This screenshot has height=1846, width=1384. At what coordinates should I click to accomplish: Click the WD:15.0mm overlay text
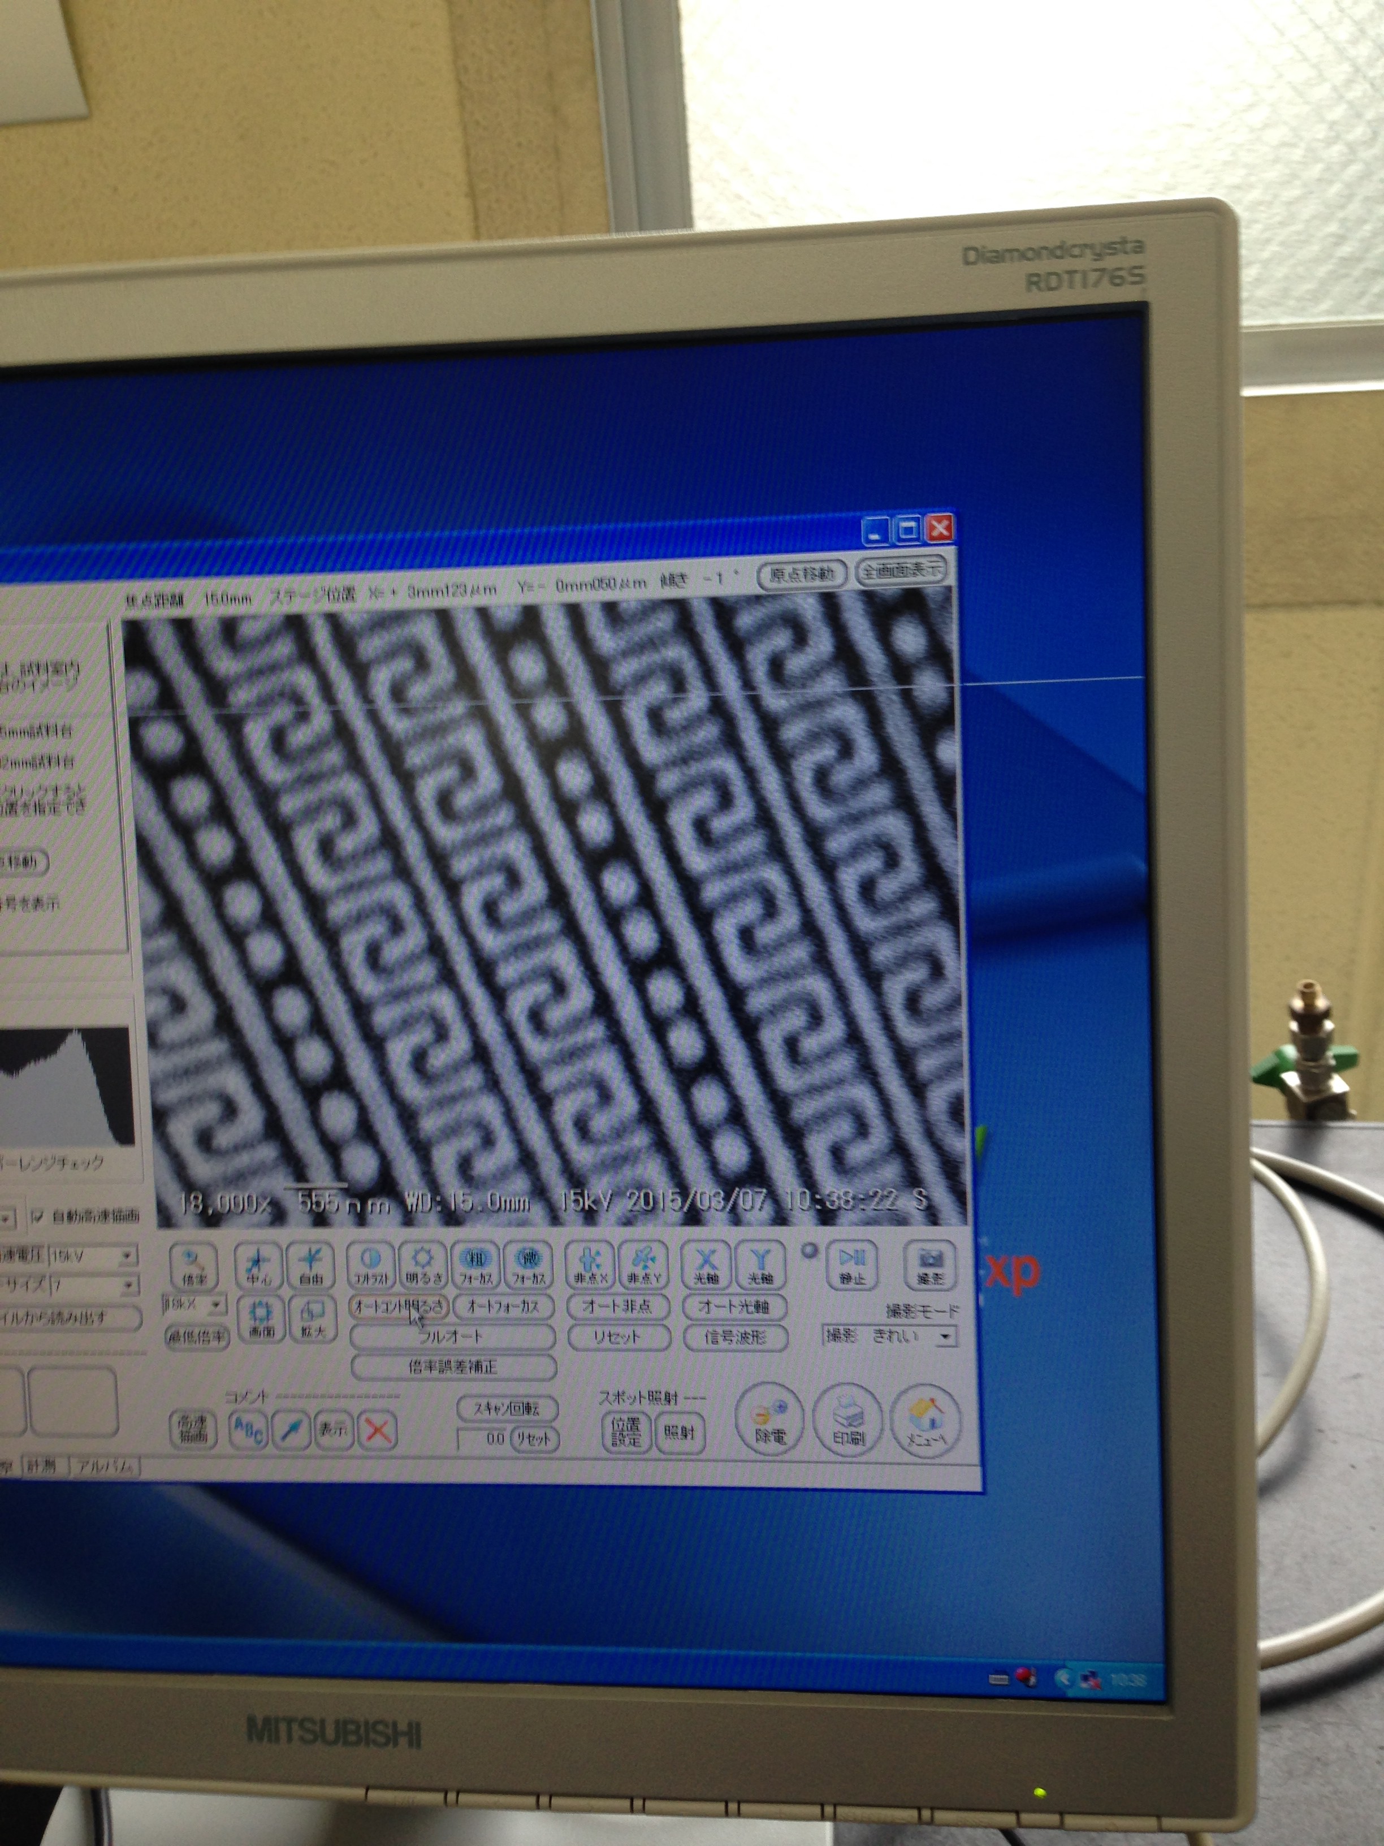point(466,1202)
